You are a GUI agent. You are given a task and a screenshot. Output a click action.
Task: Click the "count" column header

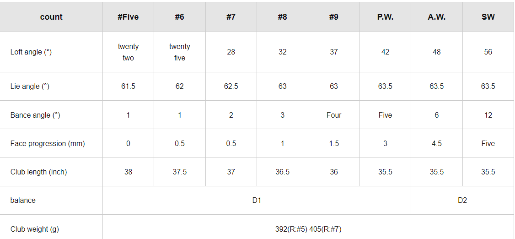51,17
